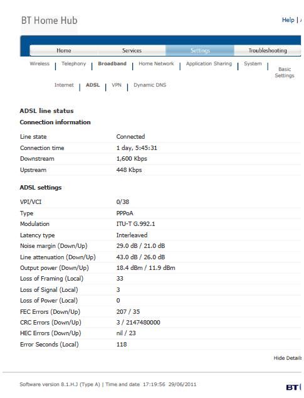Click the Loss of Signal (Local) label

[x=49, y=290]
